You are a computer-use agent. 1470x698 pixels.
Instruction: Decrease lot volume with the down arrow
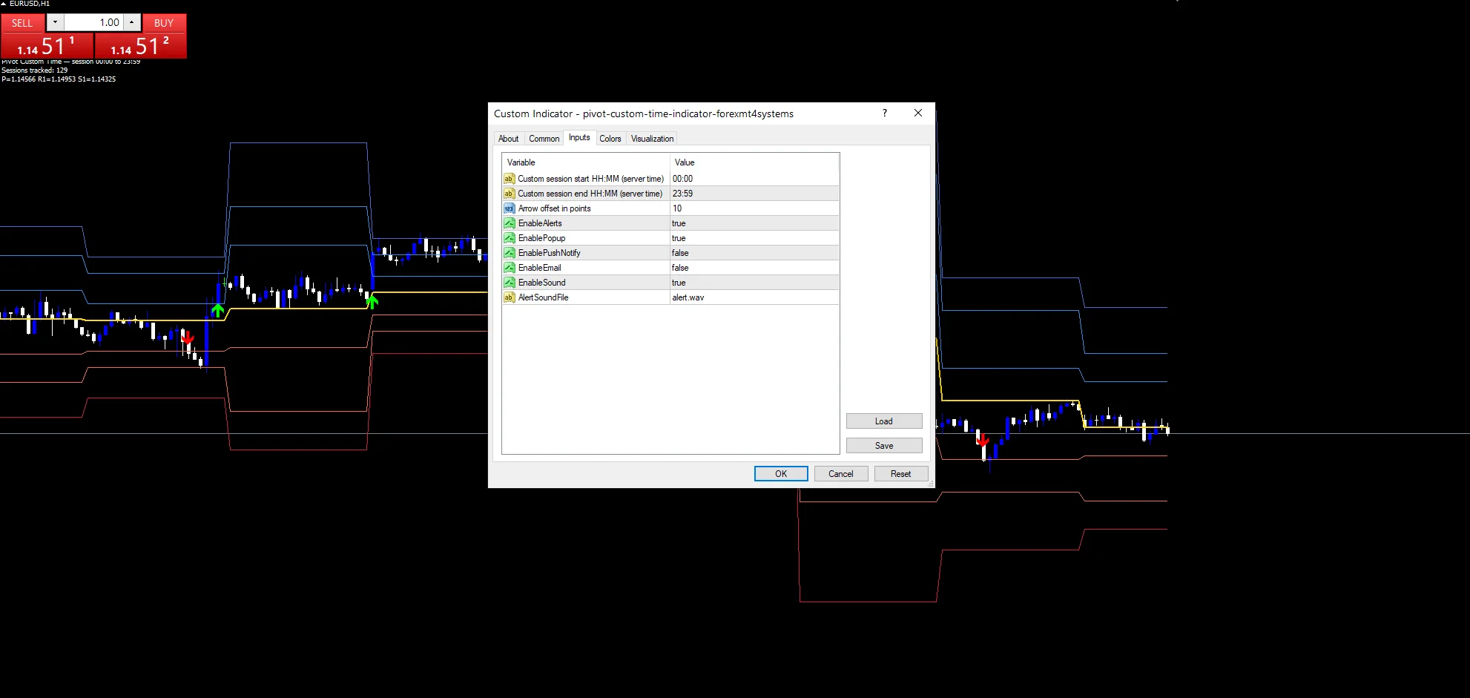tap(55, 22)
